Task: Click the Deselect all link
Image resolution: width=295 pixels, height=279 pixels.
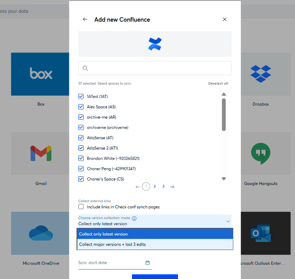Action: (x=218, y=83)
